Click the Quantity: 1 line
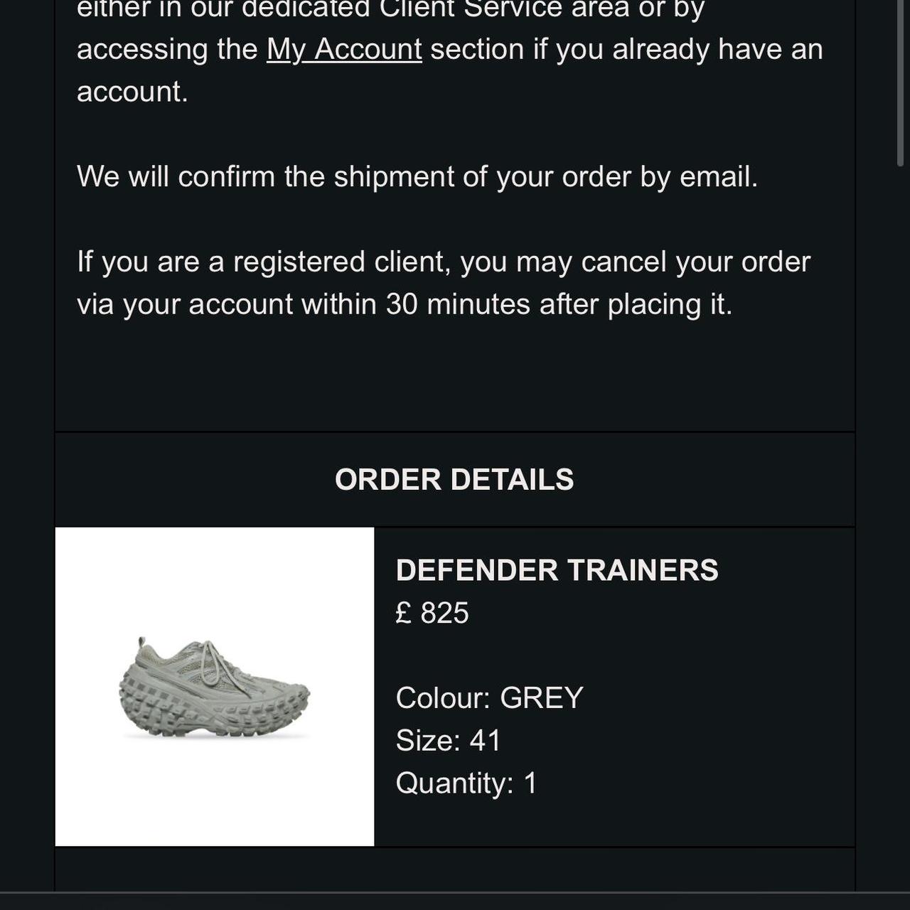This screenshot has height=910, width=910. (466, 783)
